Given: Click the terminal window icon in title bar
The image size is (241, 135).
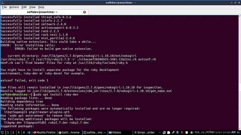Looking at the screenshot, I should pos(3,2).
